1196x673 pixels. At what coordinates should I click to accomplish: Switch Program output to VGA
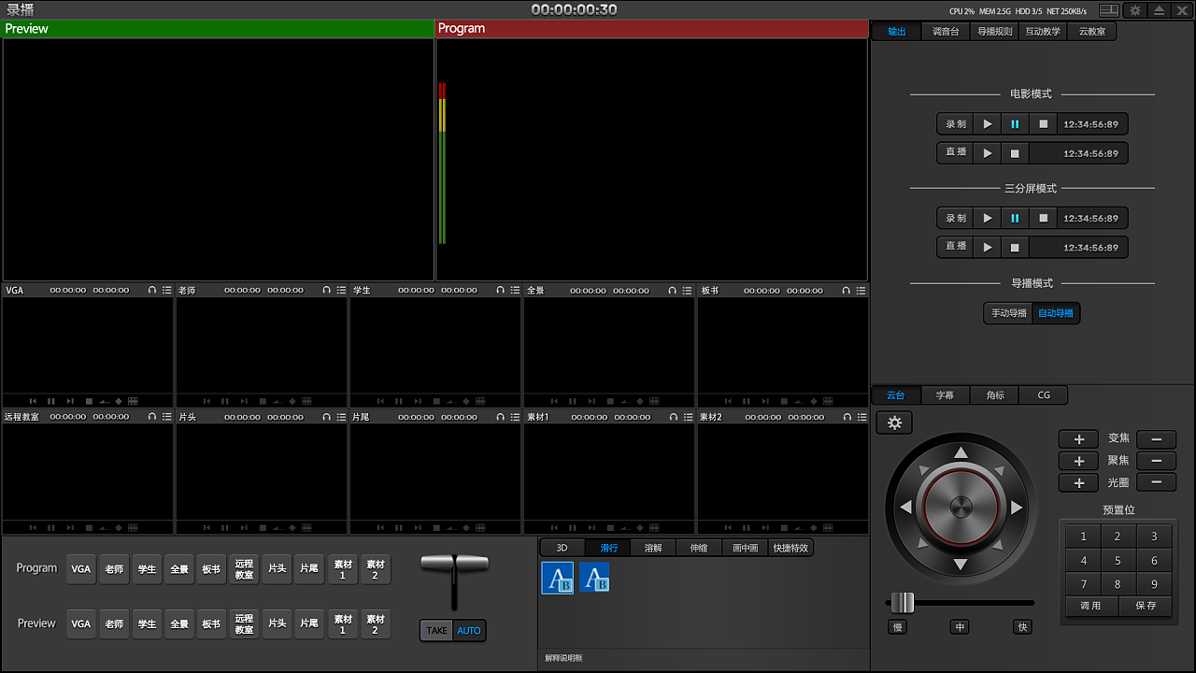point(81,569)
